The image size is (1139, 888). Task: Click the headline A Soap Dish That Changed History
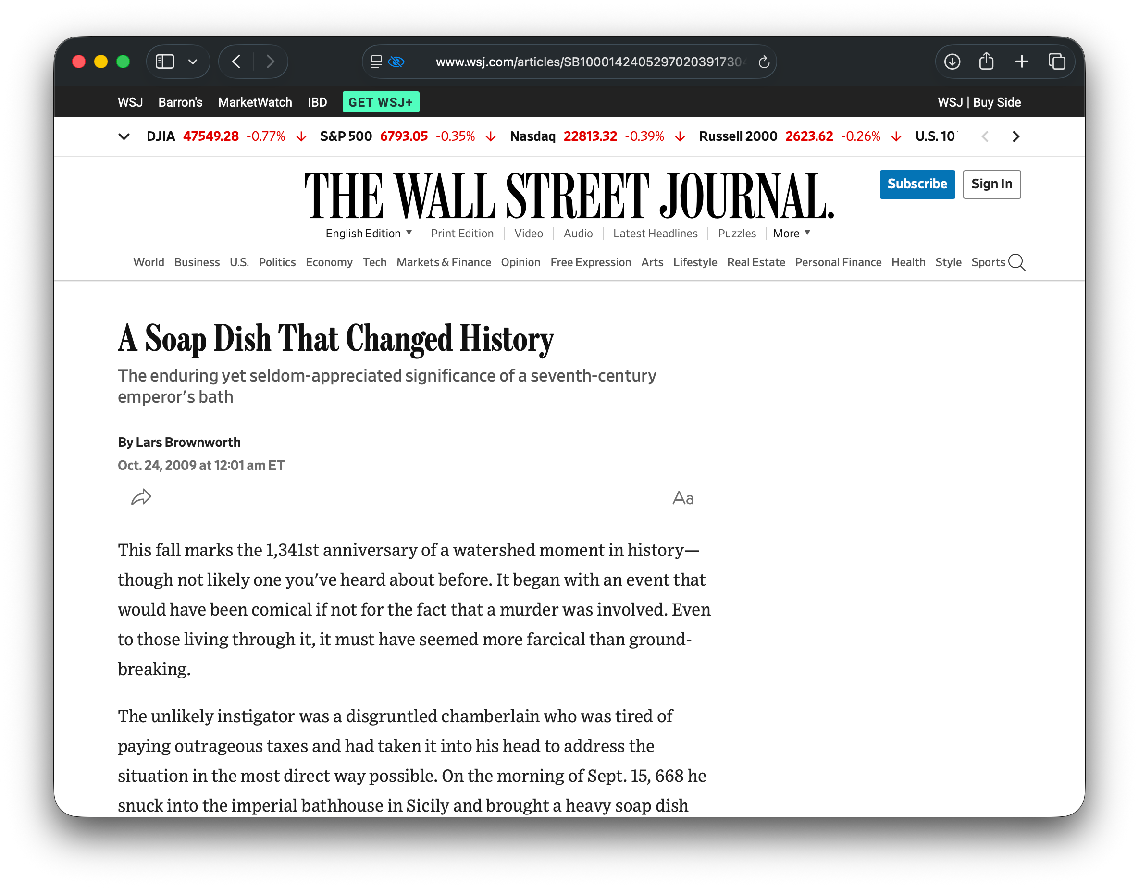[x=335, y=339]
